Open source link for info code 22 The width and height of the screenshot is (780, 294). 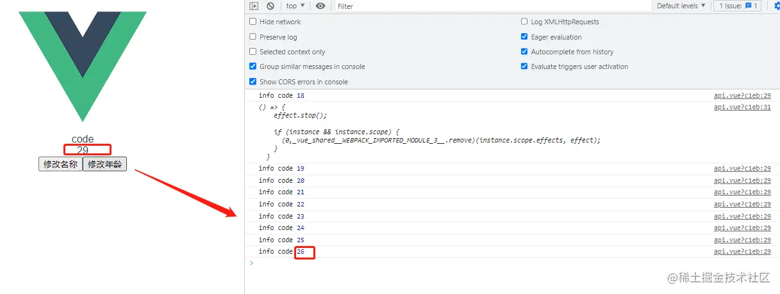(x=742, y=205)
